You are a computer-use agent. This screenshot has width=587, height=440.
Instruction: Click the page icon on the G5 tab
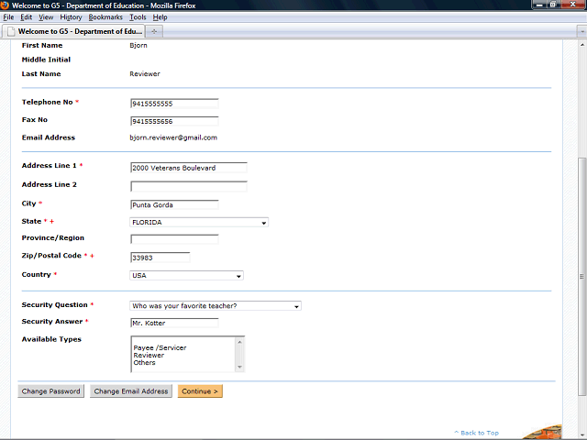[x=11, y=31]
